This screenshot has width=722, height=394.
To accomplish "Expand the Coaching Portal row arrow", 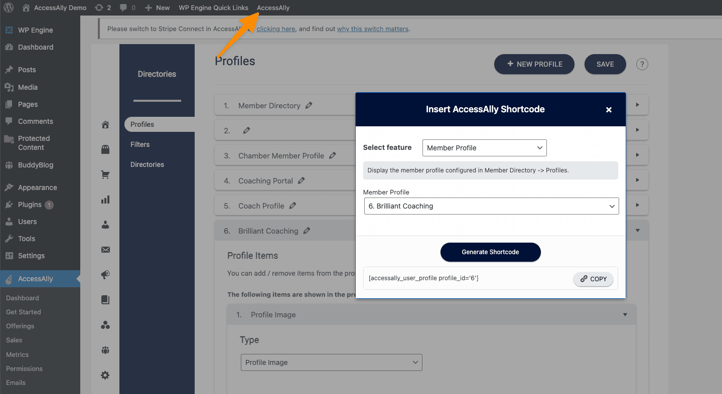I will point(638,180).
